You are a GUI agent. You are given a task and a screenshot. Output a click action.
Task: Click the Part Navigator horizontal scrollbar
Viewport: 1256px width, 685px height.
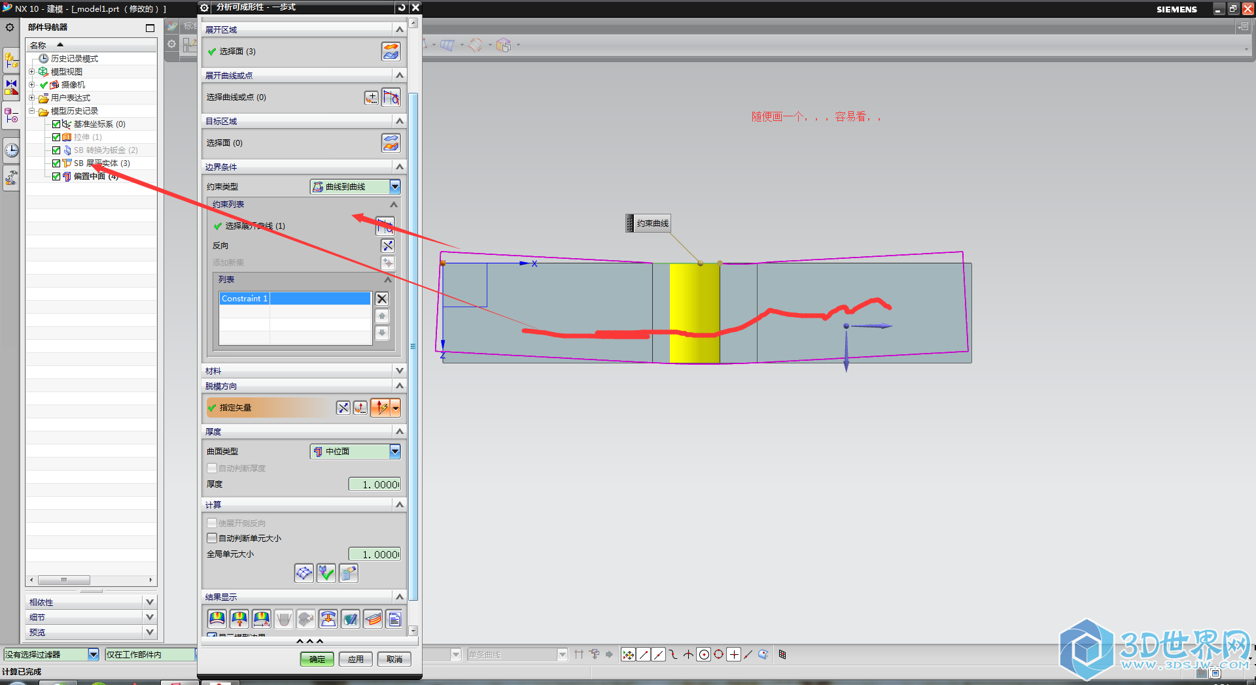(x=64, y=580)
